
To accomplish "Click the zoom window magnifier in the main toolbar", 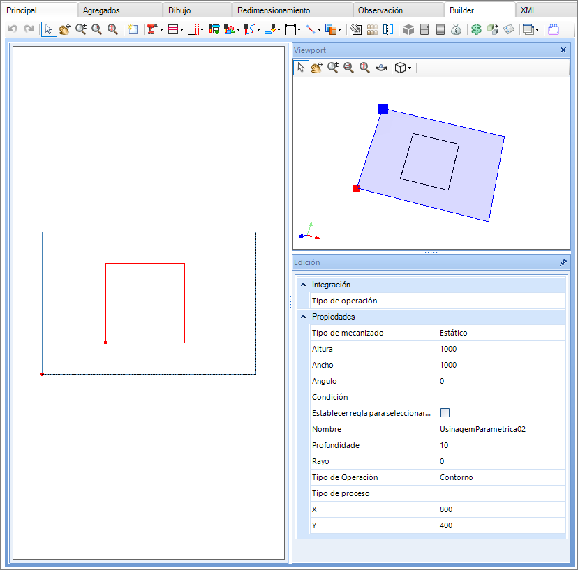I will tap(96, 29).
